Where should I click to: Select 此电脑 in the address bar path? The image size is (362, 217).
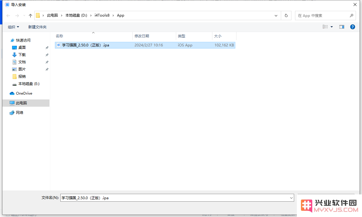[52, 15]
